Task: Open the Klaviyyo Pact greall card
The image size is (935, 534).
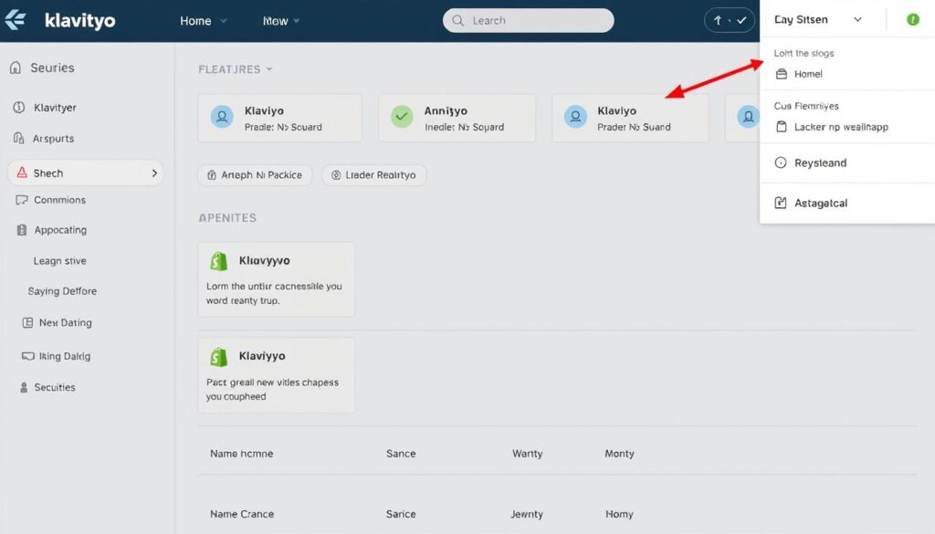Action: pyautogui.click(x=276, y=375)
